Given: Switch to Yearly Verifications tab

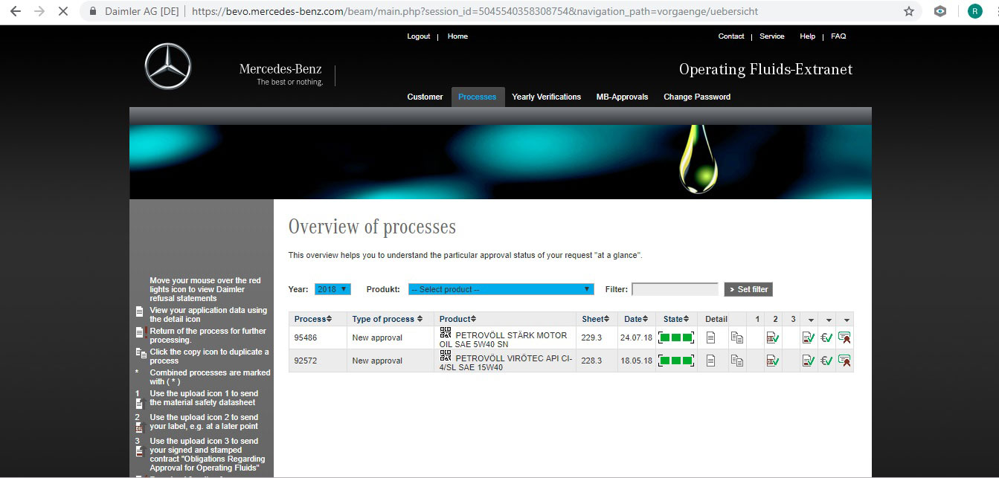Looking at the screenshot, I should click(x=547, y=97).
